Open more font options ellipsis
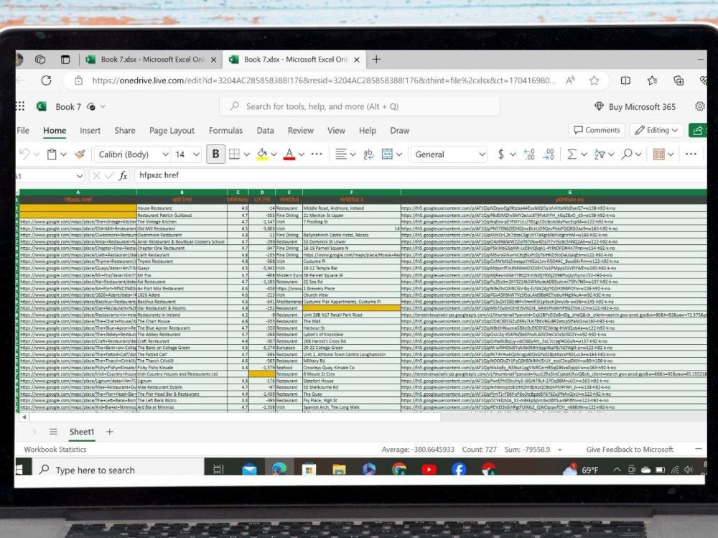Image resolution: width=718 pixels, height=538 pixels. click(317, 154)
